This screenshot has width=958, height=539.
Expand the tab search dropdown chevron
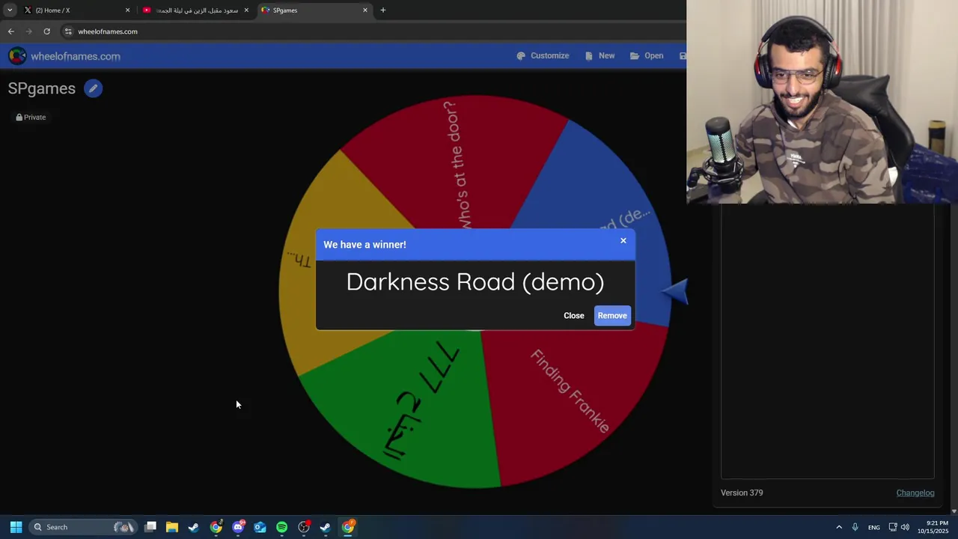coord(10,10)
